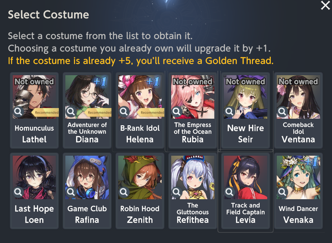Open magnifier on Wind Dancer Venaka
Screen dimensions: 332x243
pos(282,192)
